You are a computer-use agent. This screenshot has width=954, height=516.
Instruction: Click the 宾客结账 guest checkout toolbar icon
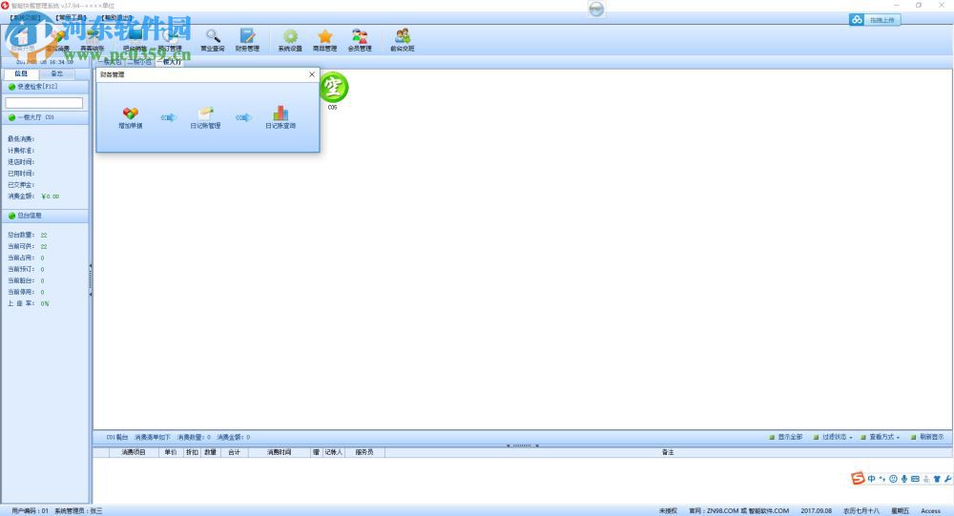tap(93, 40)
